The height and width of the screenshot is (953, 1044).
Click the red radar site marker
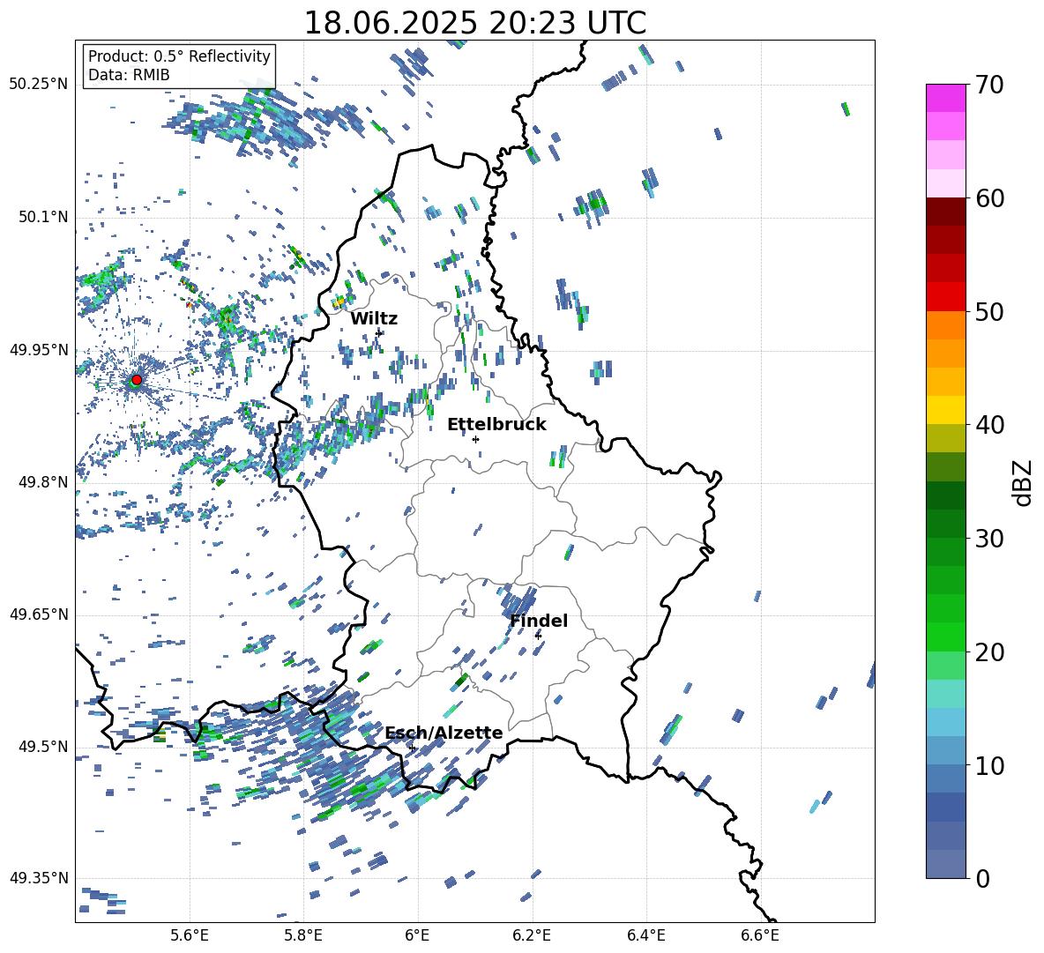point(137,379)
